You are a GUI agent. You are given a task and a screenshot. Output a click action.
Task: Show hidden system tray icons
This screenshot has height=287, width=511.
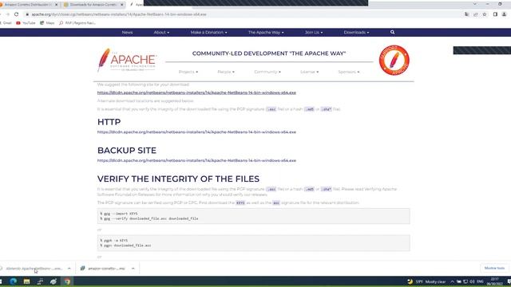click(452, 281)
